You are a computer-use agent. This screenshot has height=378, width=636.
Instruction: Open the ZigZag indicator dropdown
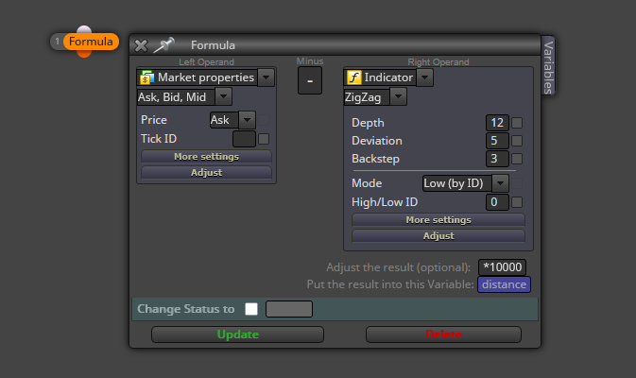[x=398, y=97]
